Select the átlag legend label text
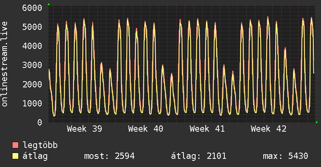The height and width of the screenshot is (167, 321). [x=35, y=157]
